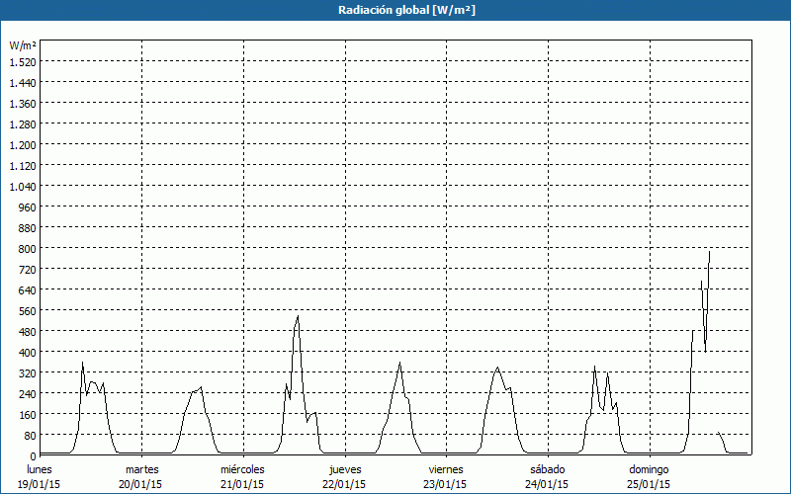Screen dimensions: 791x494
Task: Click the 'lunes' day label
Action: tap(40, 469)
